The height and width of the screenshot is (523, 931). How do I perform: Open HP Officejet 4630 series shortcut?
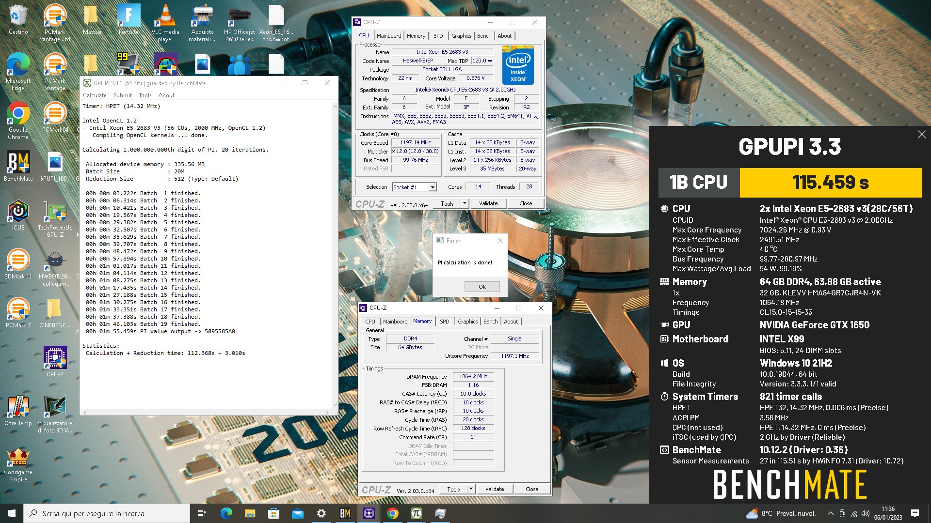coord(239,23)
